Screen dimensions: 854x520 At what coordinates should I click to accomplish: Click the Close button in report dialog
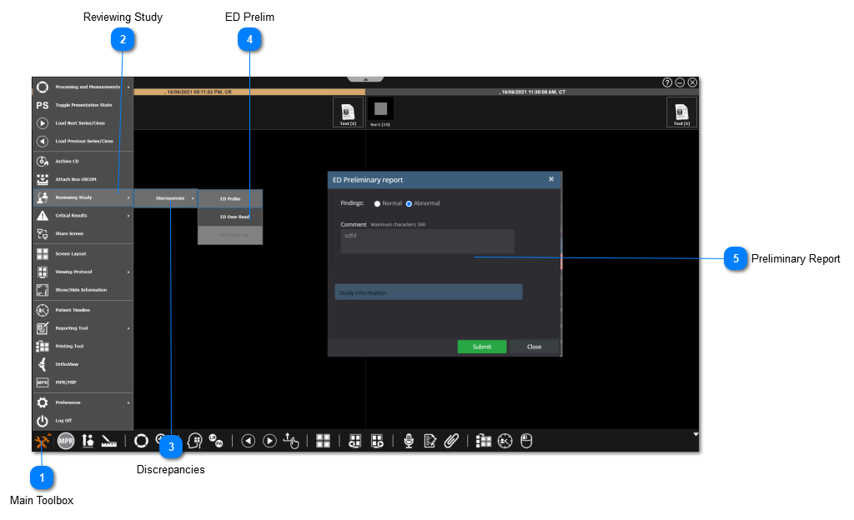coord(534,347)
